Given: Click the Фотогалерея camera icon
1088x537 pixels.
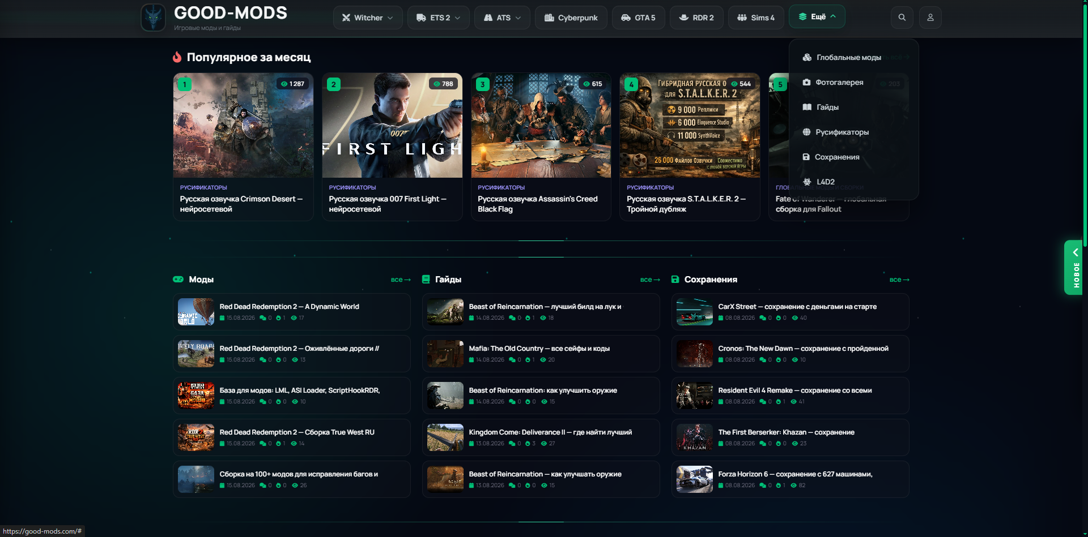Looking at the screenshot, I should 806,82.
